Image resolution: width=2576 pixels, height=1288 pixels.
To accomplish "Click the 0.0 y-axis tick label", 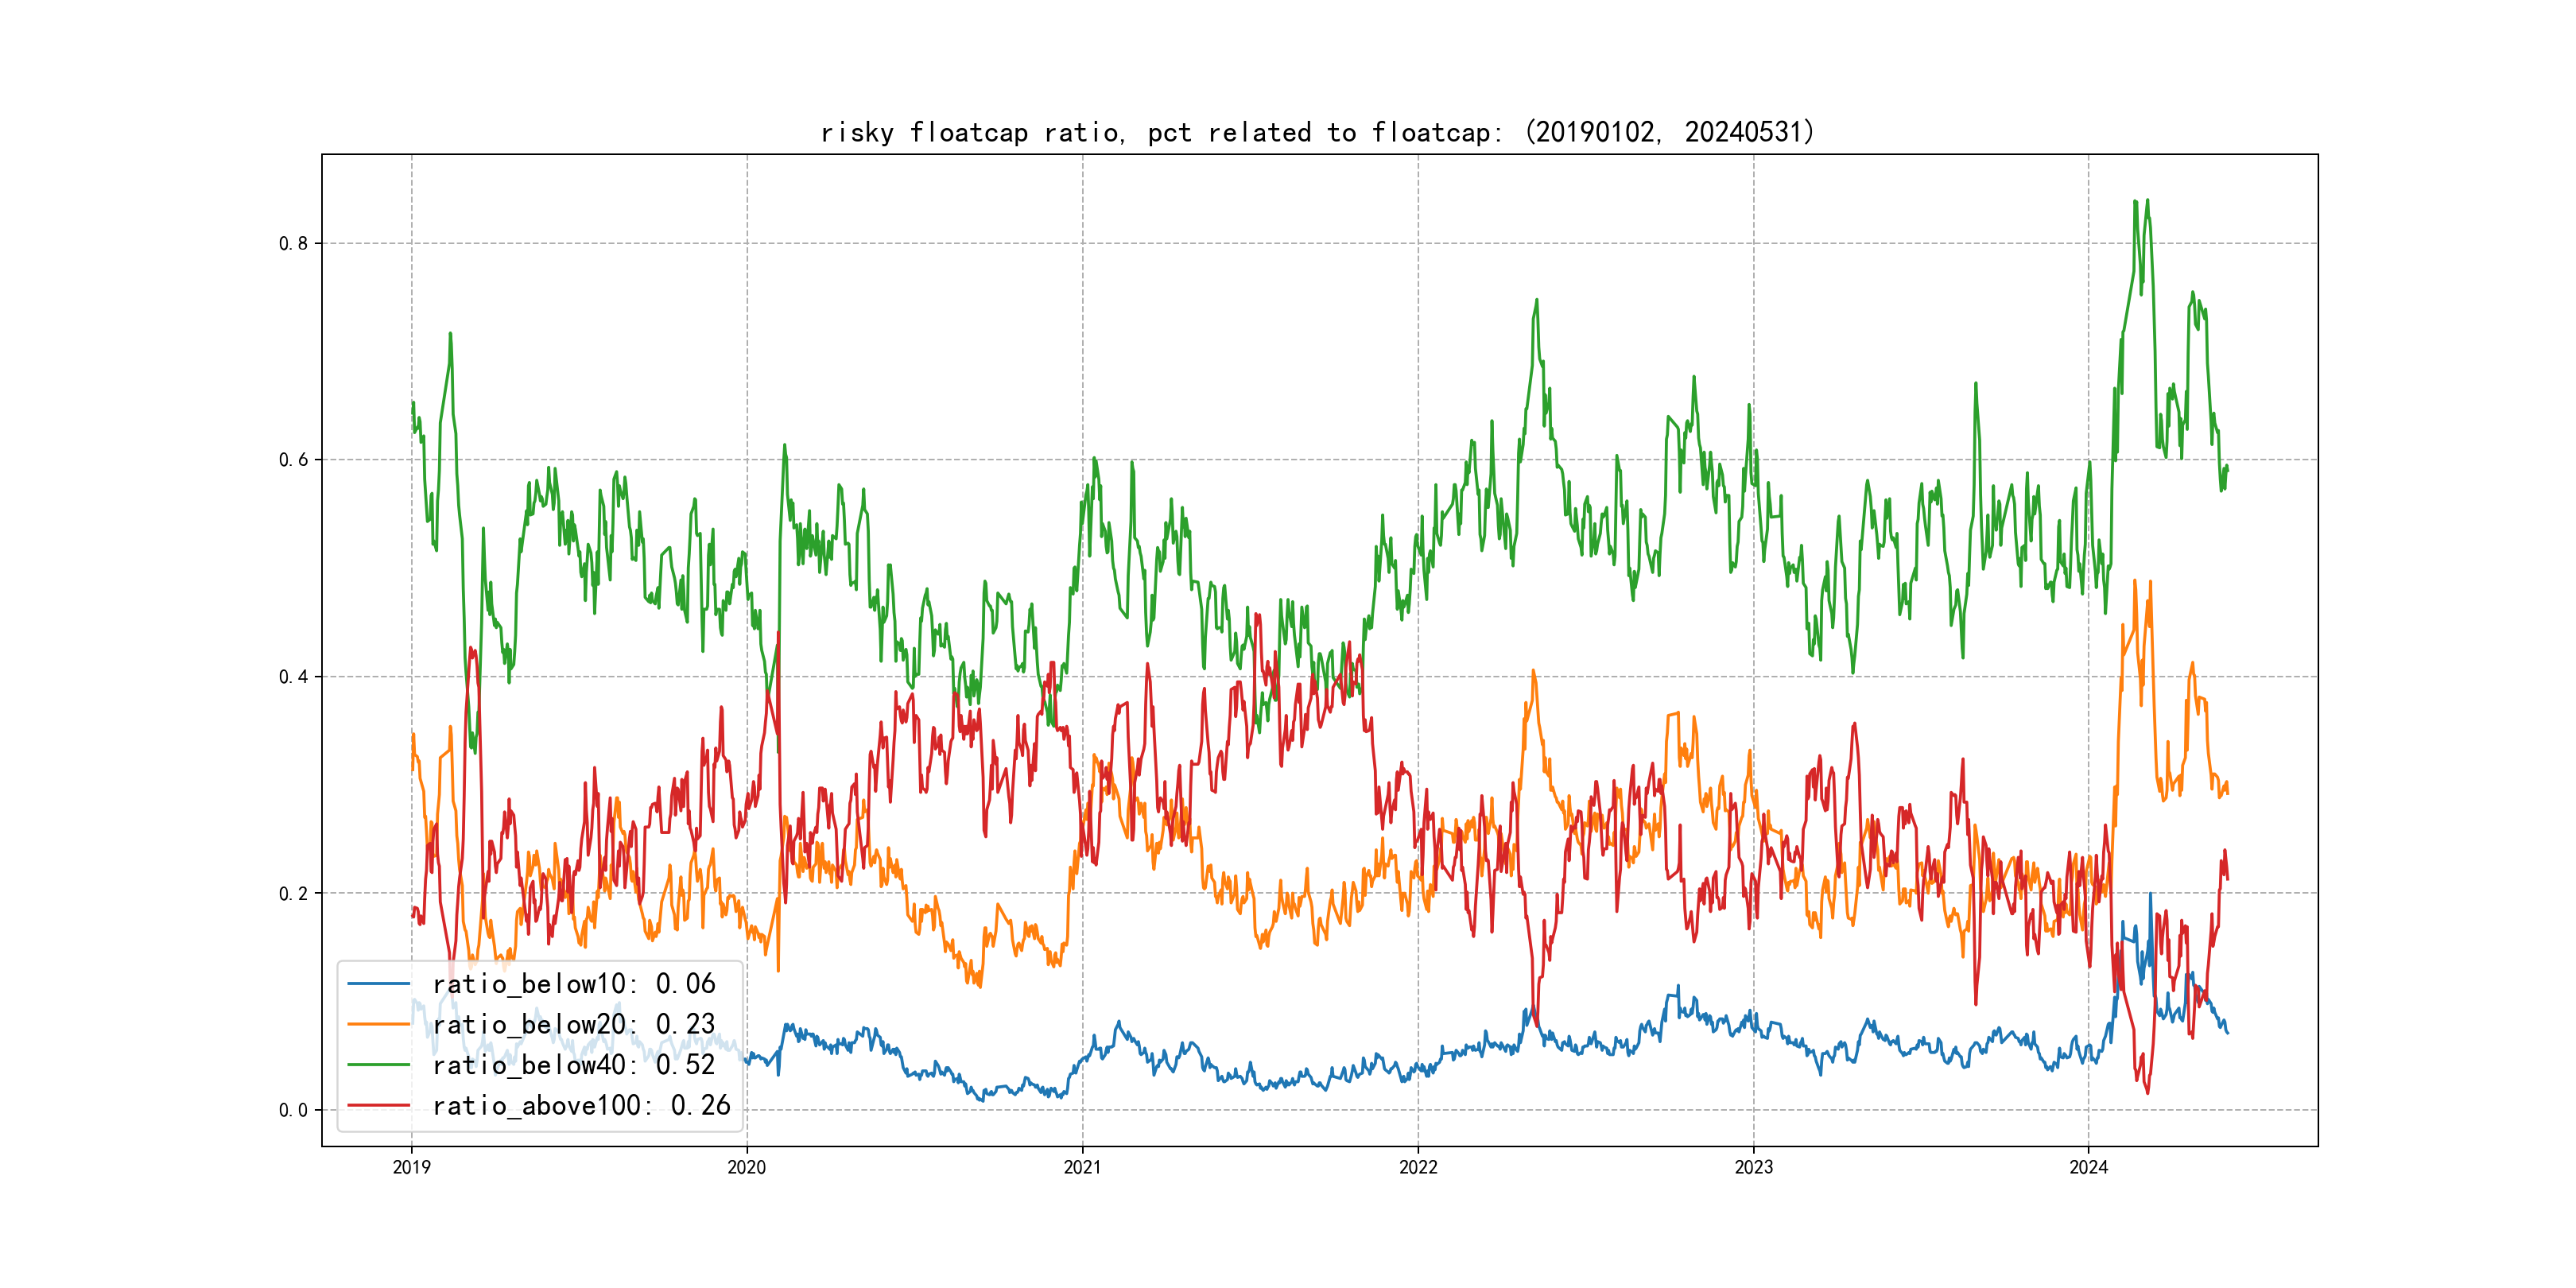I will 293,1110.
